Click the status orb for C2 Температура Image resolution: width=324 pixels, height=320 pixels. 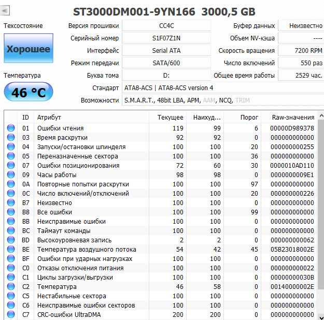pos(11,286)
